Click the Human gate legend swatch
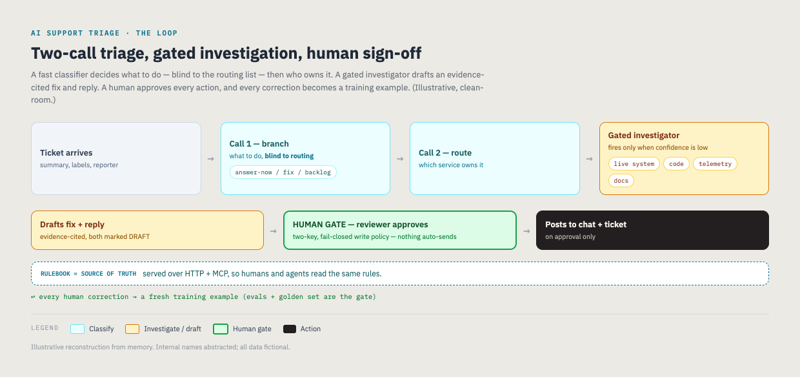This screenshot has height=381, width=800. pyautogui.click(x=221, y=329)
